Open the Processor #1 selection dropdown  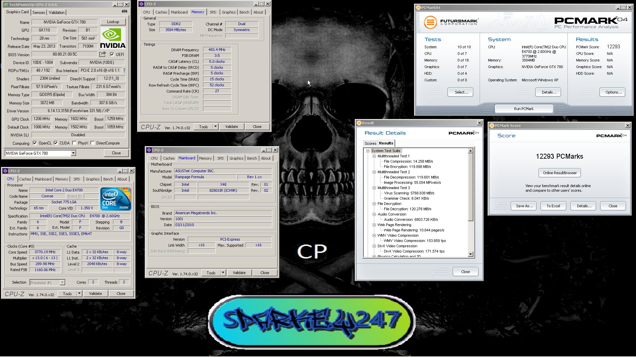(62, 283)
